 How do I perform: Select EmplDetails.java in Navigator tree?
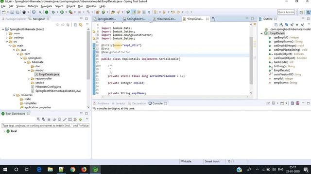49,74
